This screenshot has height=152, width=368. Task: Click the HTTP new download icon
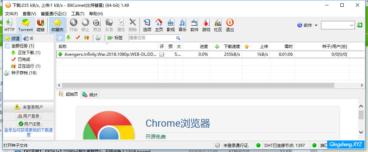pyautogui.click(x=9, y=25)
